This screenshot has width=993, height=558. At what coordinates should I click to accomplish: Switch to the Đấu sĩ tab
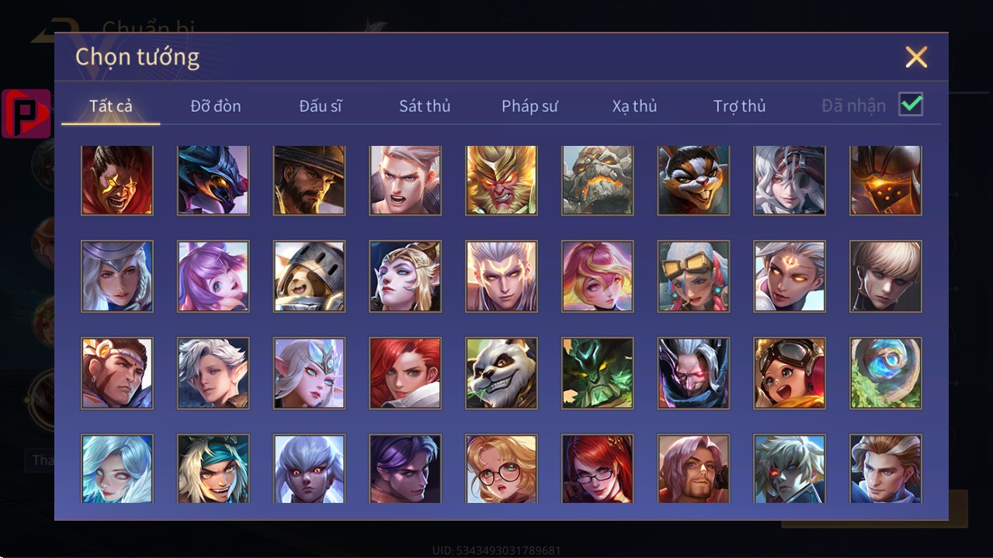[x=321, y=106]
